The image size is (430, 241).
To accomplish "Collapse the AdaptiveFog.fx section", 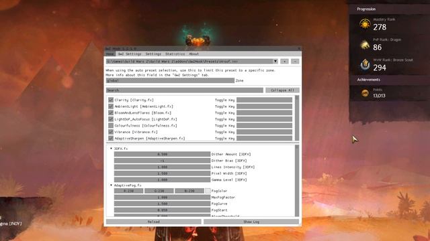I will [111, 185].
